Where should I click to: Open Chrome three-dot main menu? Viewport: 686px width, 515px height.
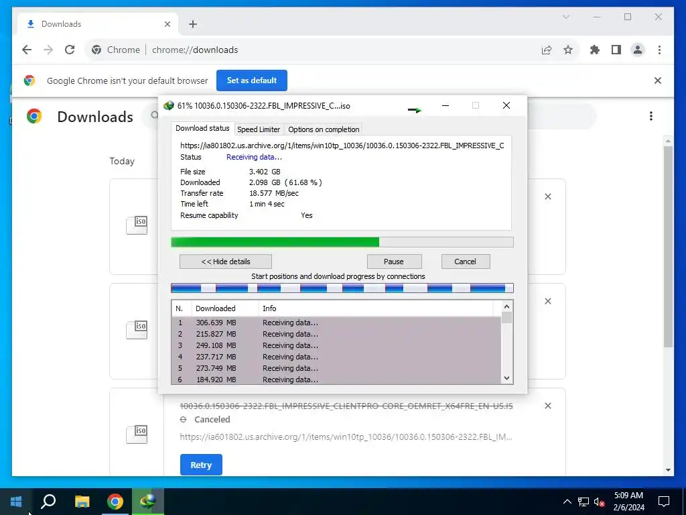click(659, 50)
